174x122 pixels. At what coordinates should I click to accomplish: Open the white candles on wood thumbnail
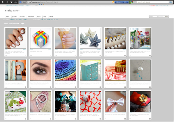point(115,38)
